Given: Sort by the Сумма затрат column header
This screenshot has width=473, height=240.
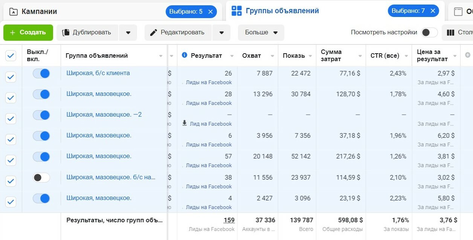Looking at the screenshot, I should [331, 55].
